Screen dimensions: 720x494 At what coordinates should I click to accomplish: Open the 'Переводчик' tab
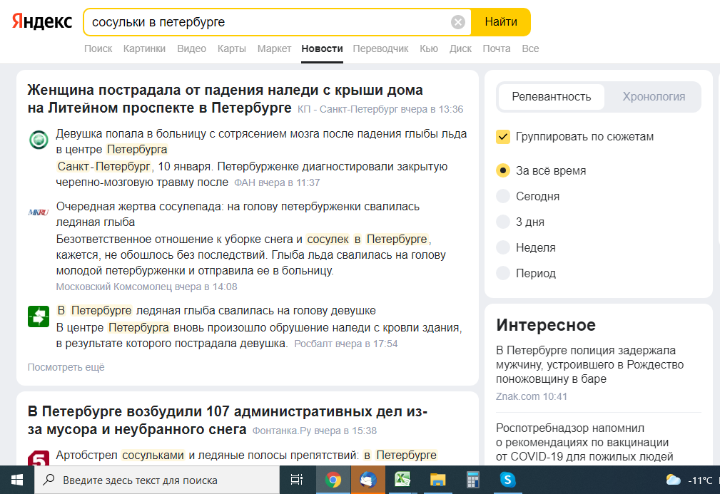point(380,48)
